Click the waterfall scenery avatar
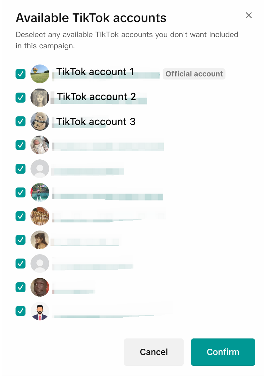Image resolution: width=264 pixels, height=376 pixels. click(x=40, y=192)
